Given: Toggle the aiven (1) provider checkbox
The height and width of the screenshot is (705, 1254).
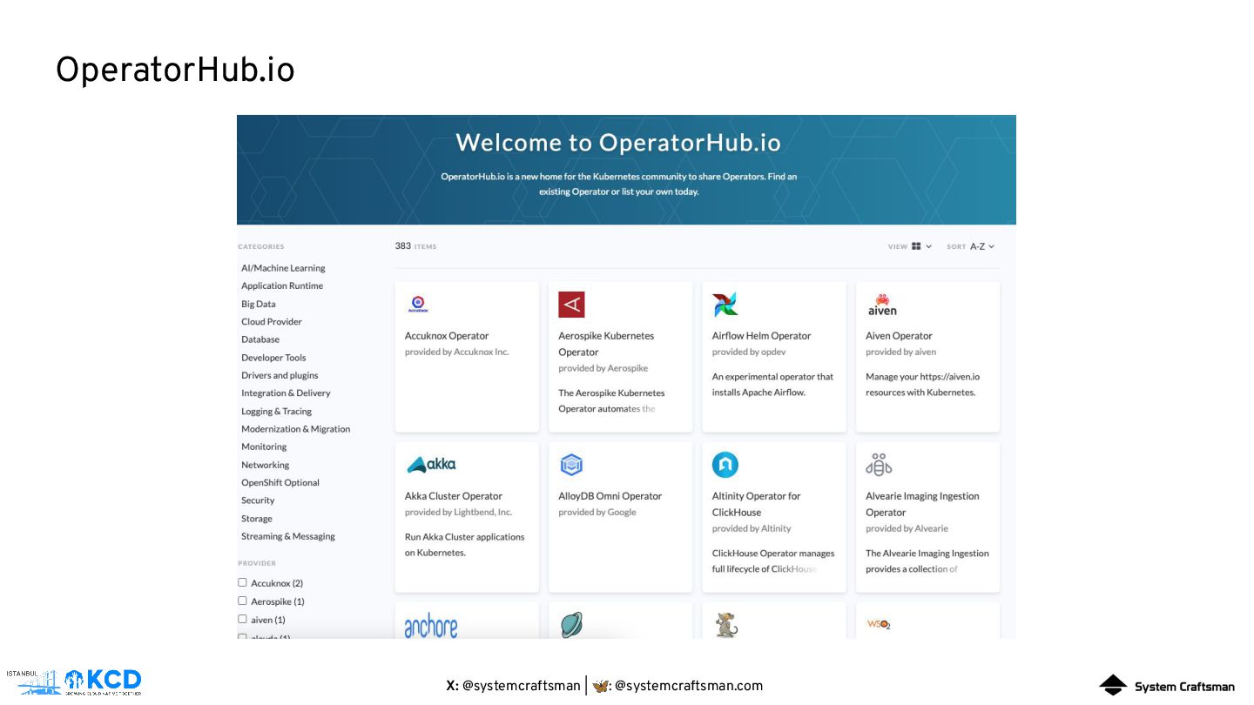Looking at the screenshot, I should [x=242, y=619].
